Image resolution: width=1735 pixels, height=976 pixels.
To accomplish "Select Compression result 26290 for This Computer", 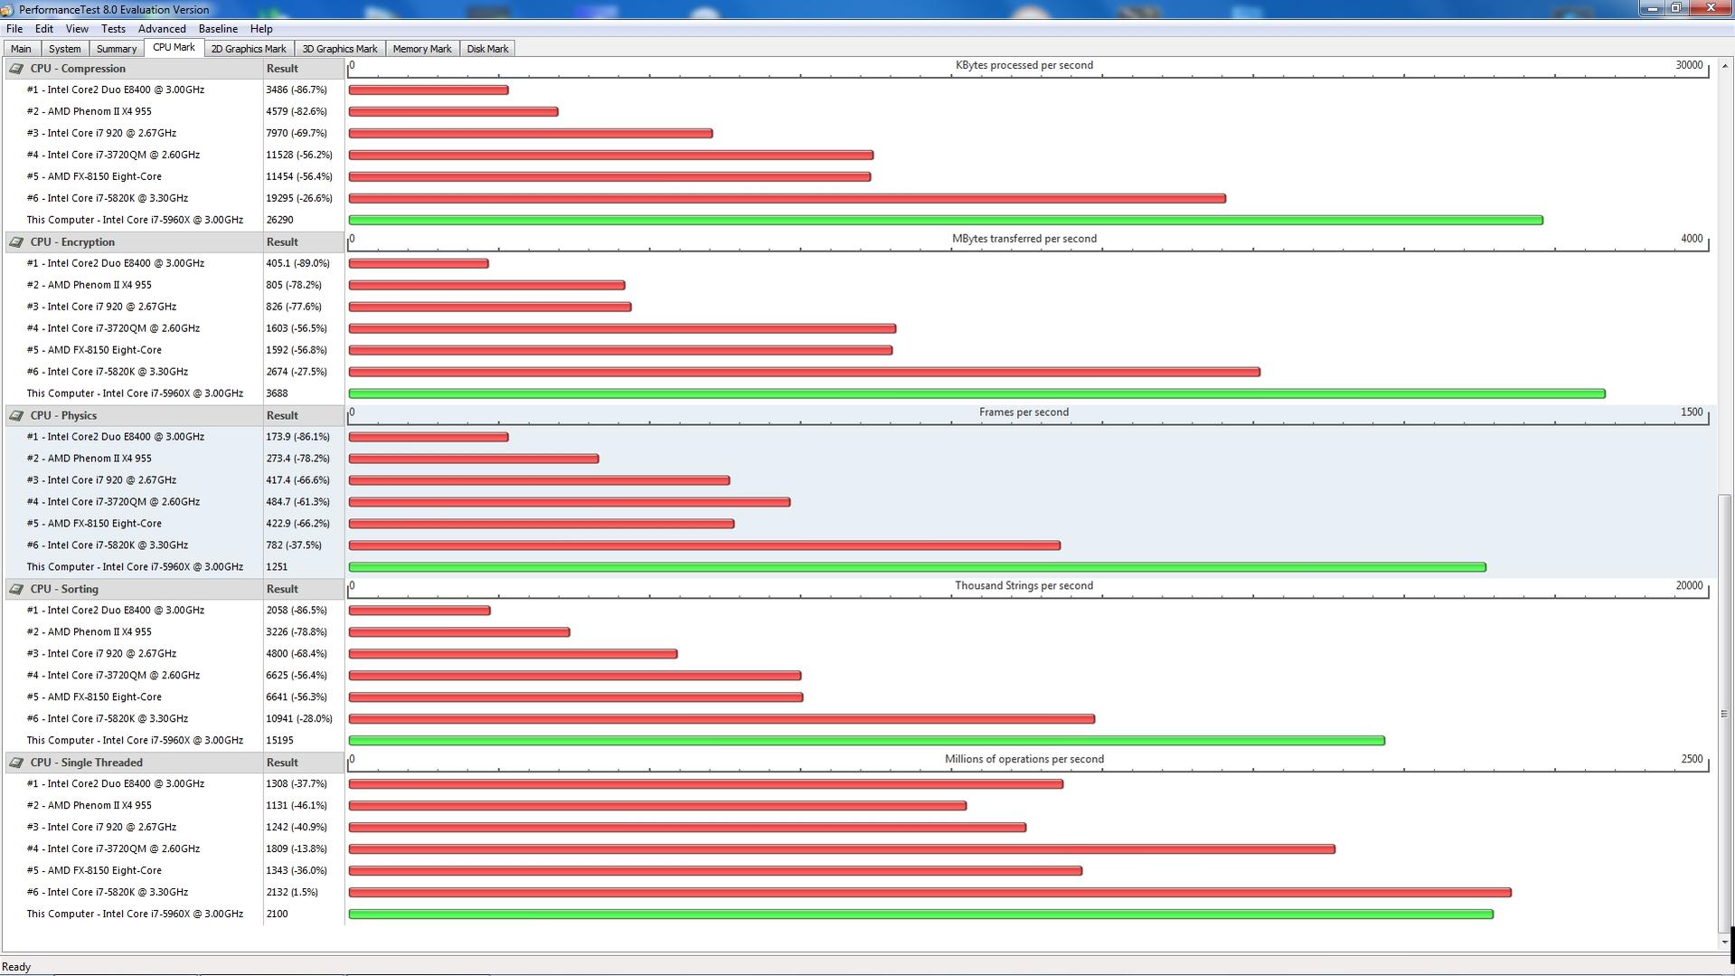I will (279, 220).
